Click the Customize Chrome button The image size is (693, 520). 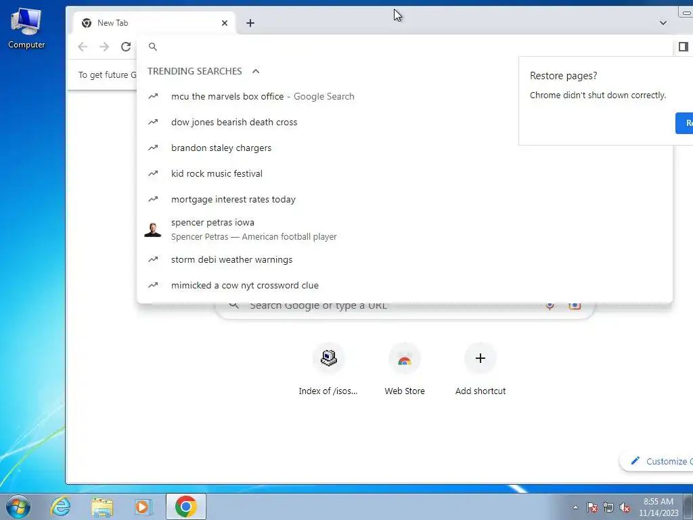coord(656,461)
